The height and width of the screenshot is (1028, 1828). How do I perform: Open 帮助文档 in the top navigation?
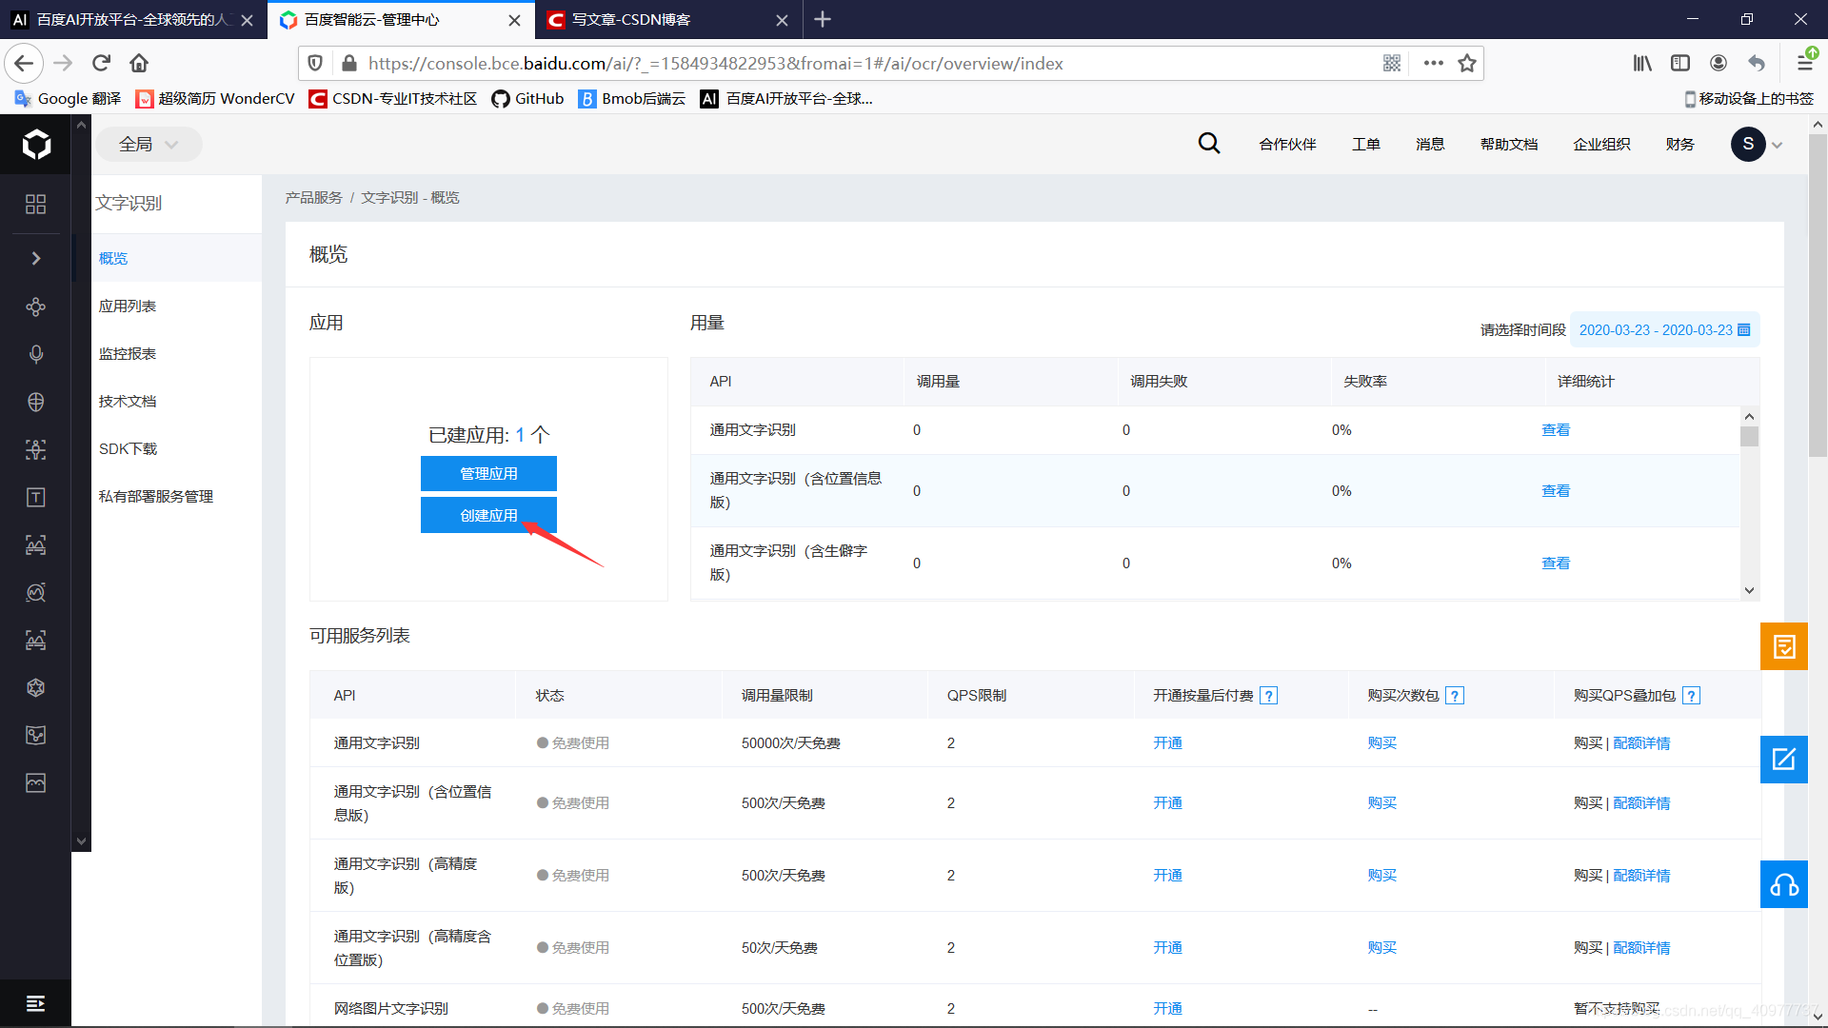(1508, 144)
